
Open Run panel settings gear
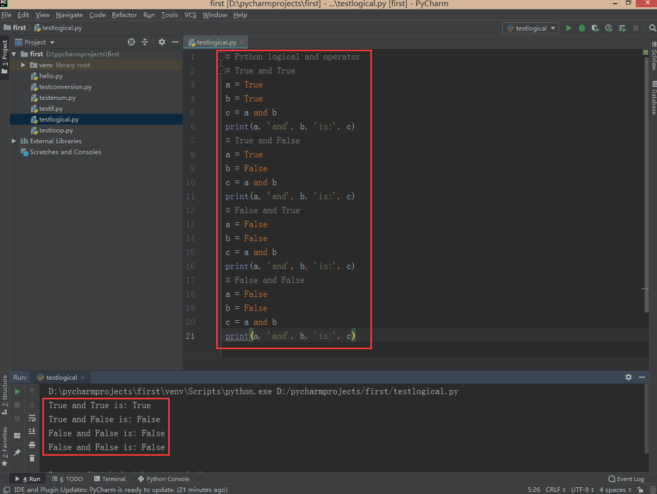coord(629,377)
